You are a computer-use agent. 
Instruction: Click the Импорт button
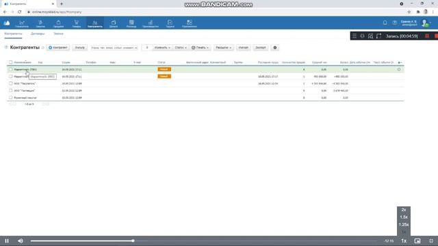(244, 48)
